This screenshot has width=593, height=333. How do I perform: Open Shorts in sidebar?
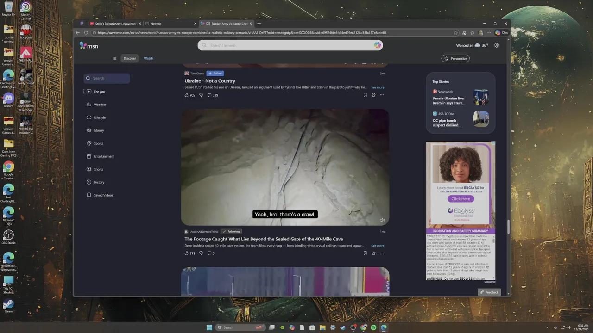95,169
